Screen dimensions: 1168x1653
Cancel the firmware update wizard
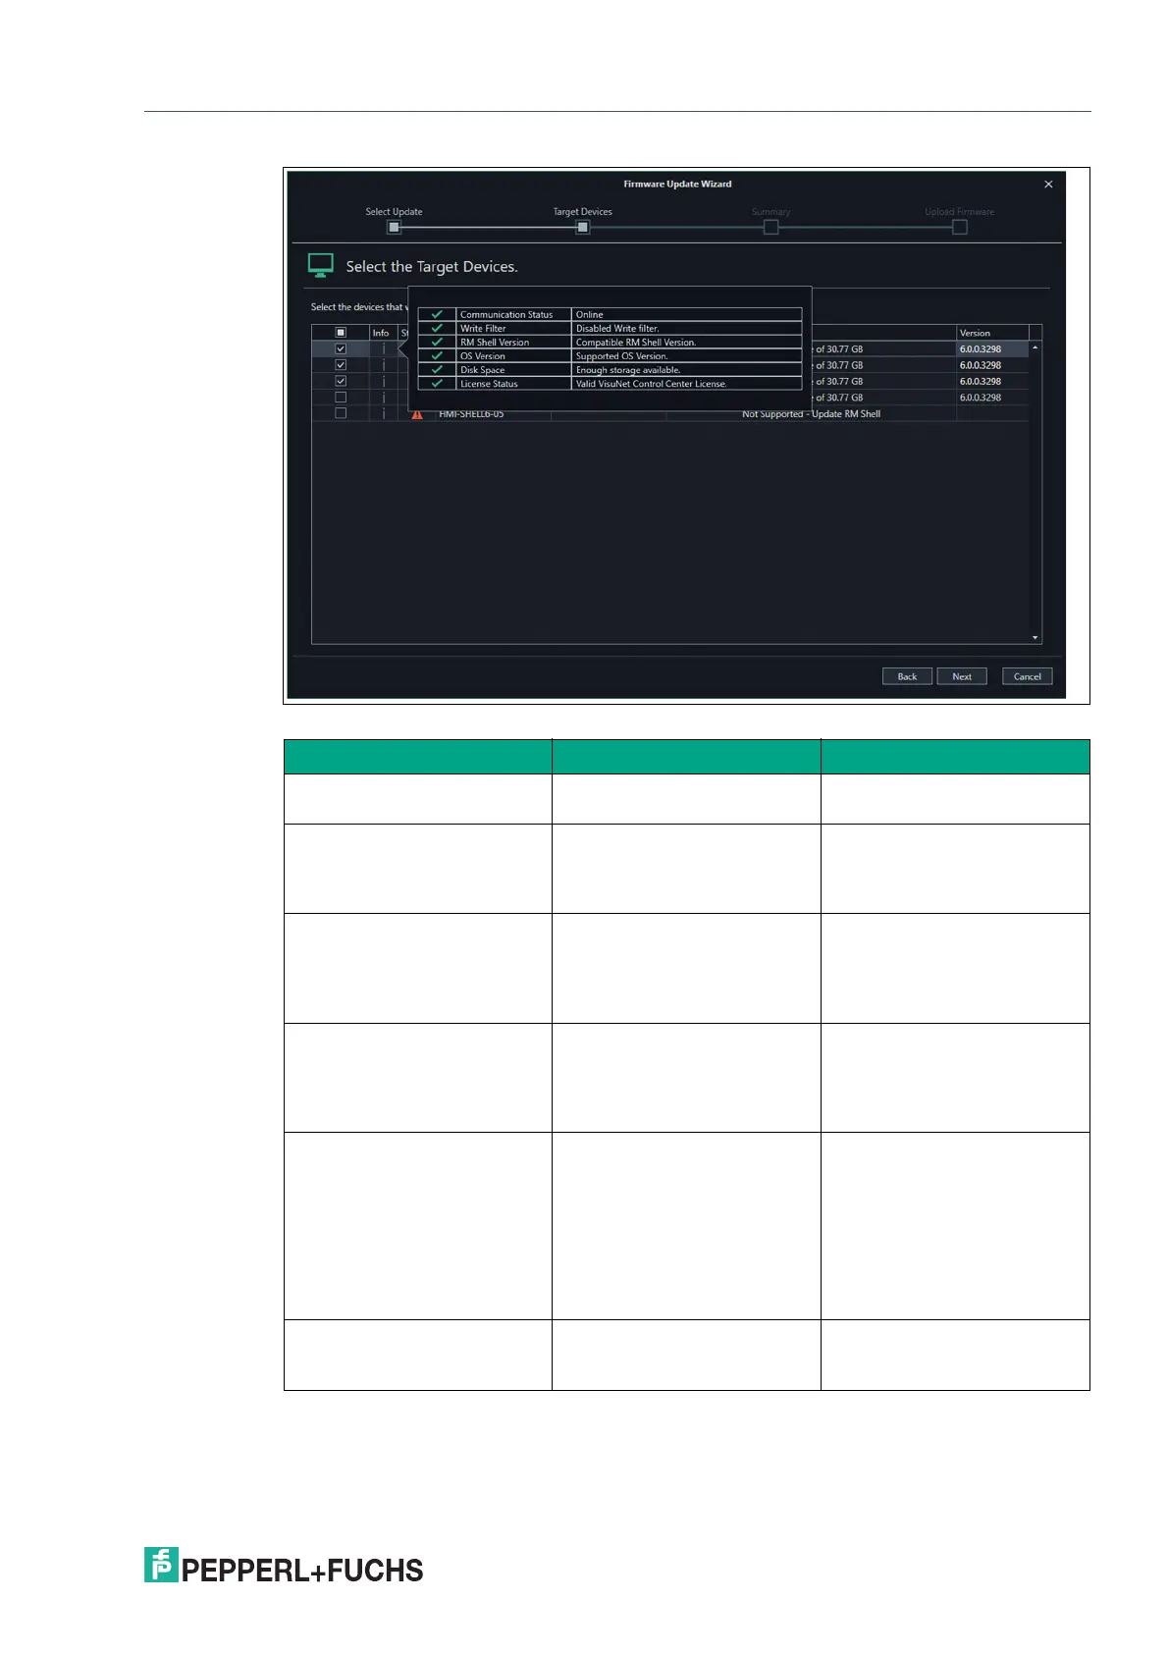coord(1028,676)
